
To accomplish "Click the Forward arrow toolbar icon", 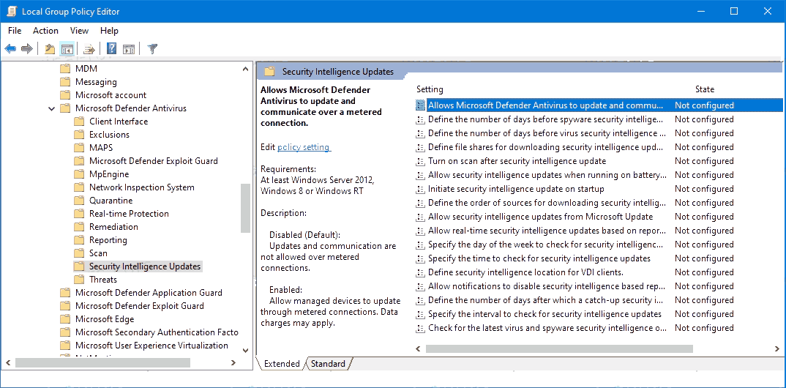I will coord(27,48).
